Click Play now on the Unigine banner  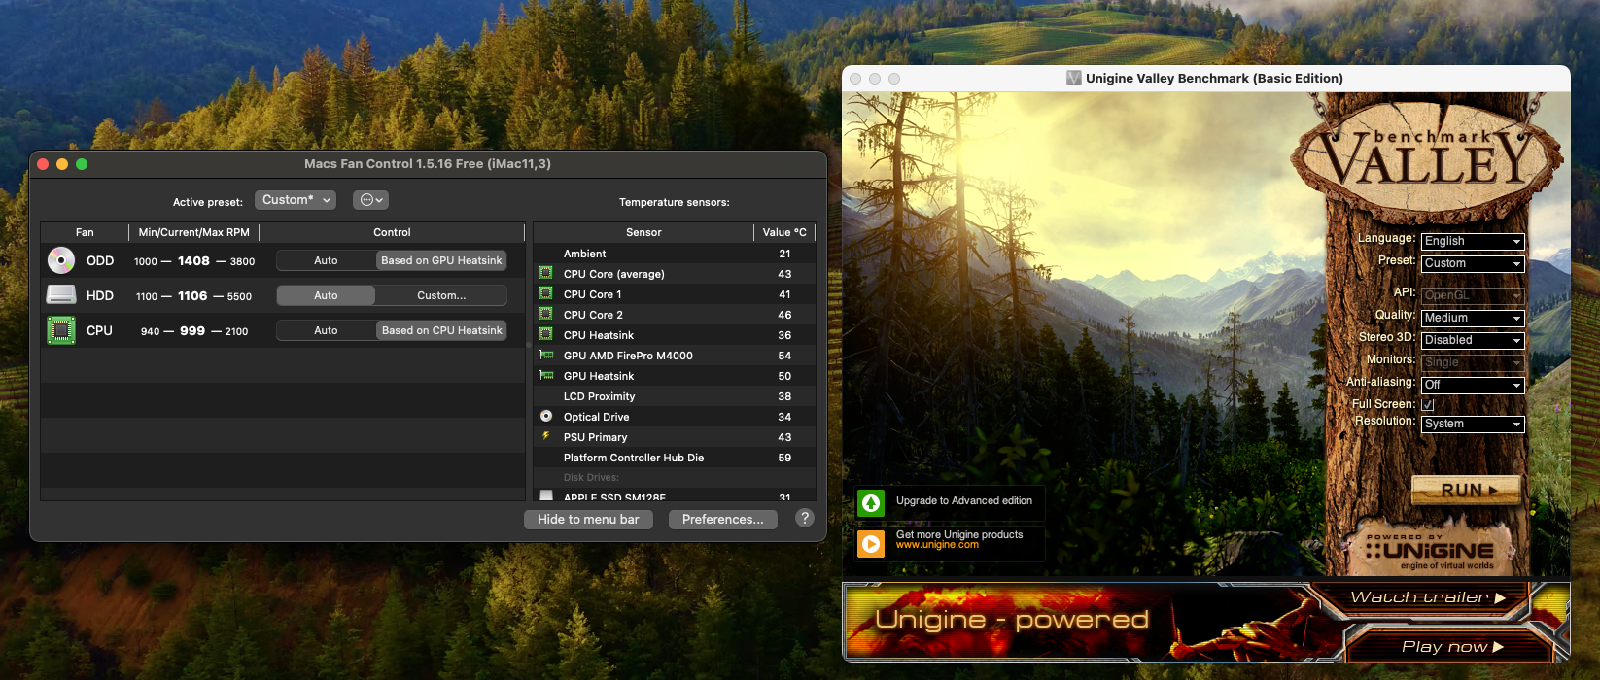click(x=1452, y=646)
